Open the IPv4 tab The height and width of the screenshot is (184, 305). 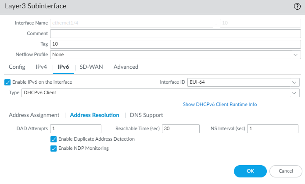(x=41, y=67)
